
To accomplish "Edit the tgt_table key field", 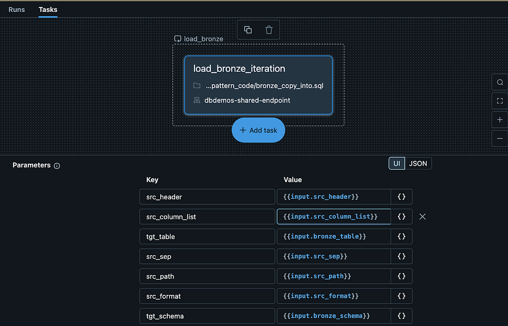I will tap(207, 236).
